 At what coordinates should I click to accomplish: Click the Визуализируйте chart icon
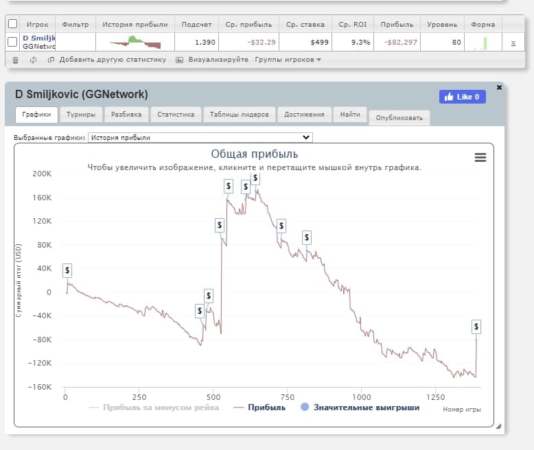(180, 60)
